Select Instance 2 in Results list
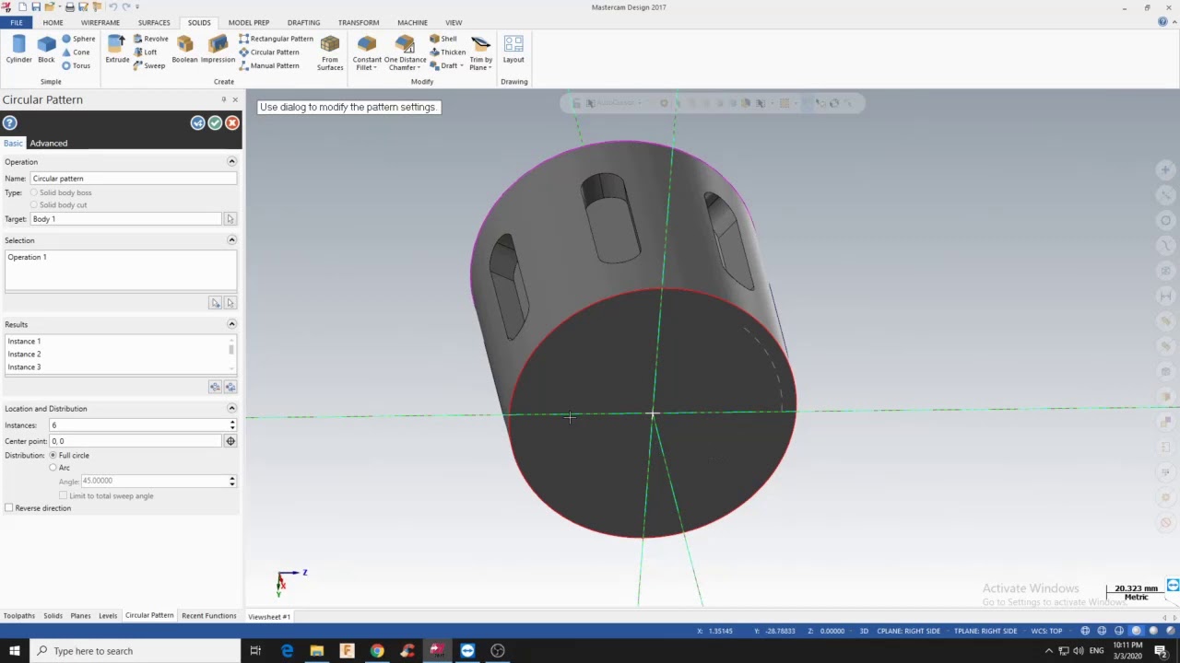The height and width of the screenshot is (663, 1180). (x=24, y=355)
